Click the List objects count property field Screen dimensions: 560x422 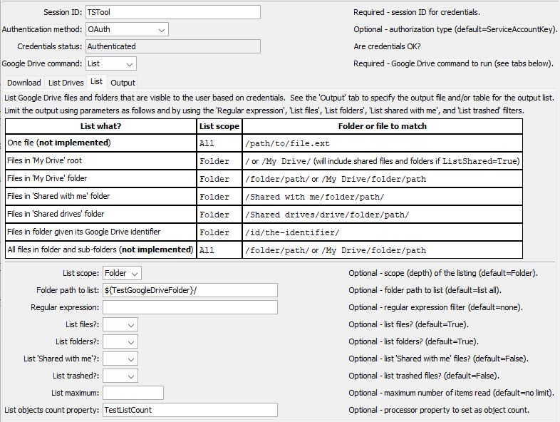[x=190, y=410]
